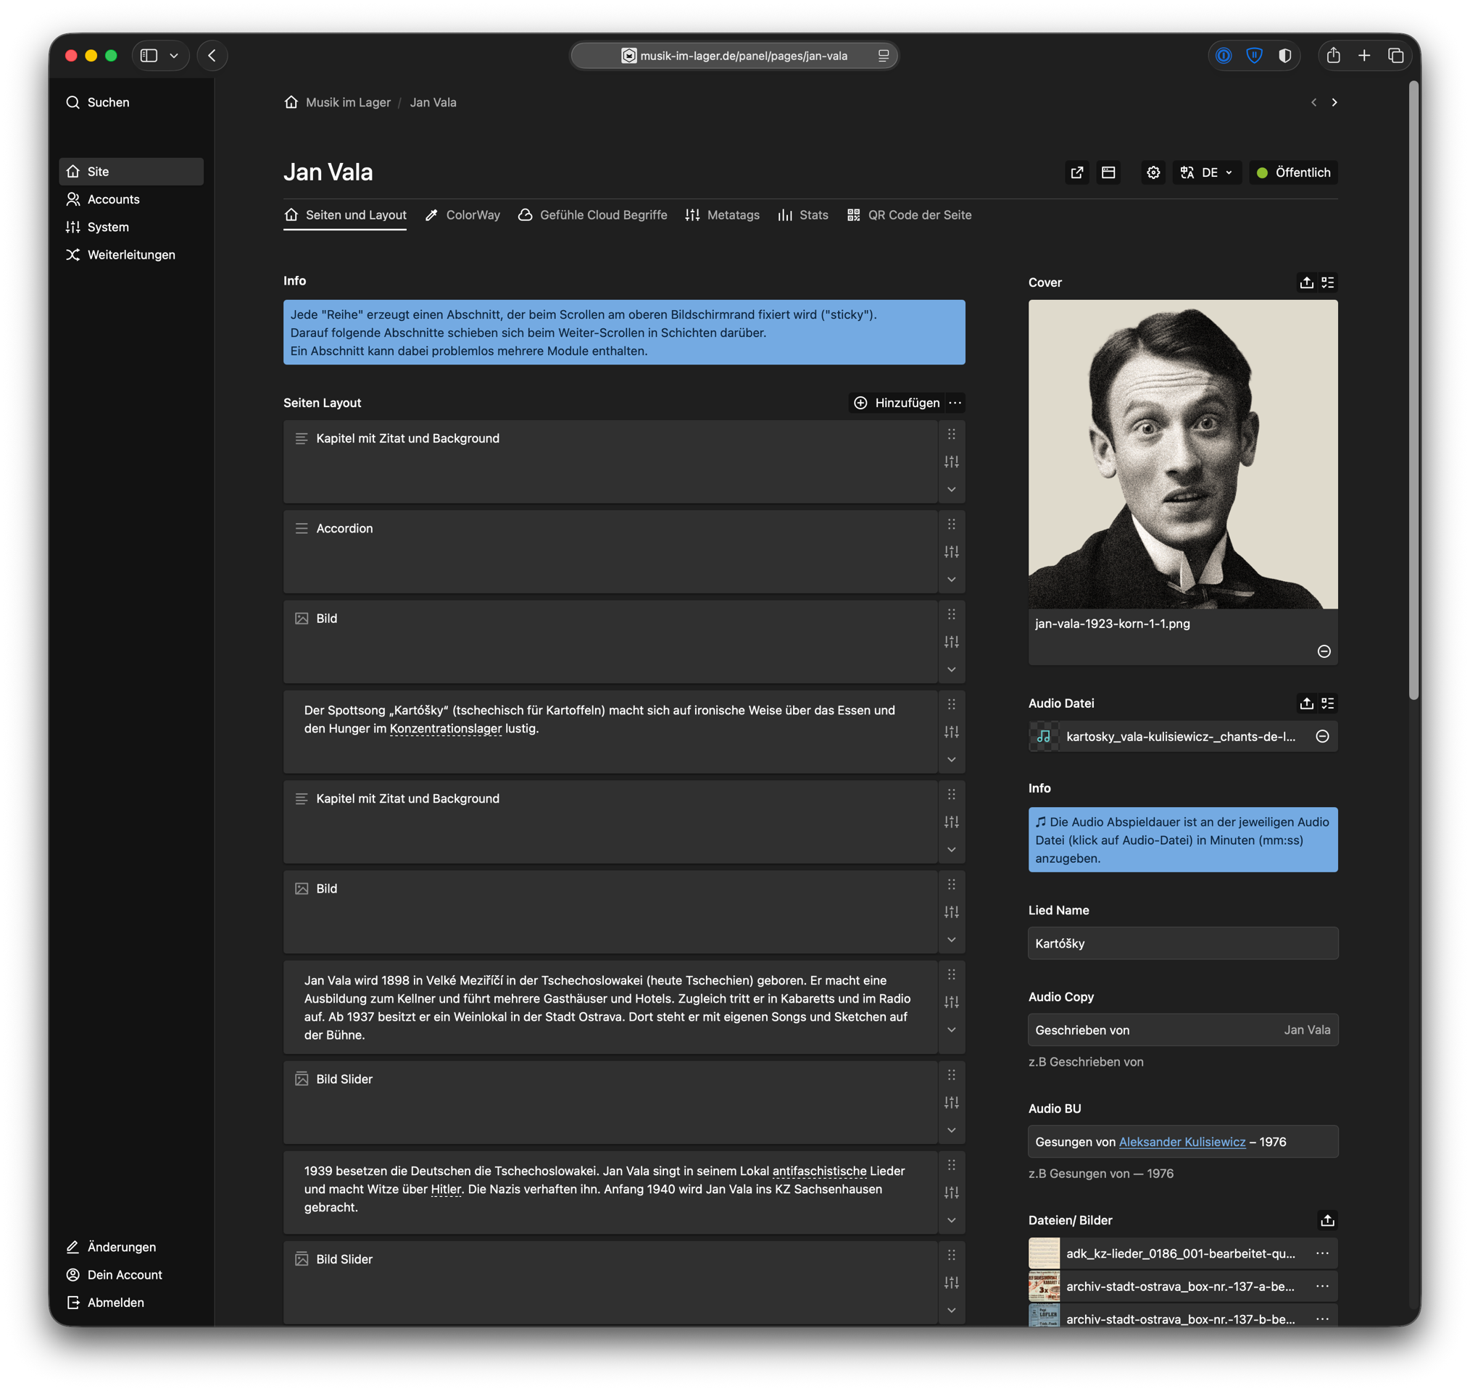
Task: Upload to Dateien/ Bilder section
Action: (x=1328, y=1220)
